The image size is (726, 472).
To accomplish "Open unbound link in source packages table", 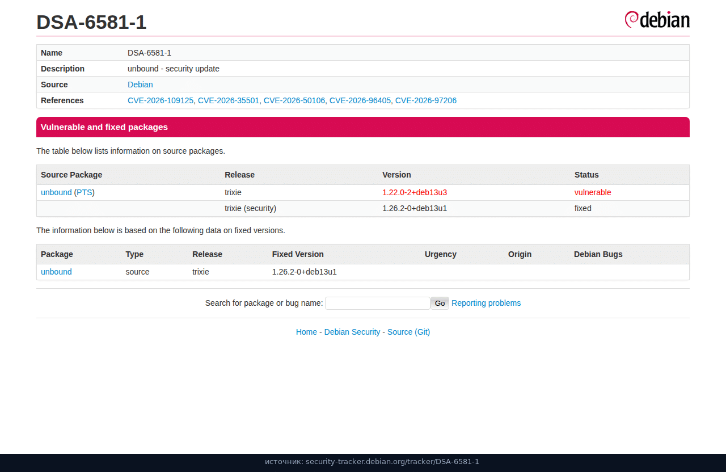I will [x=56, y=192].
